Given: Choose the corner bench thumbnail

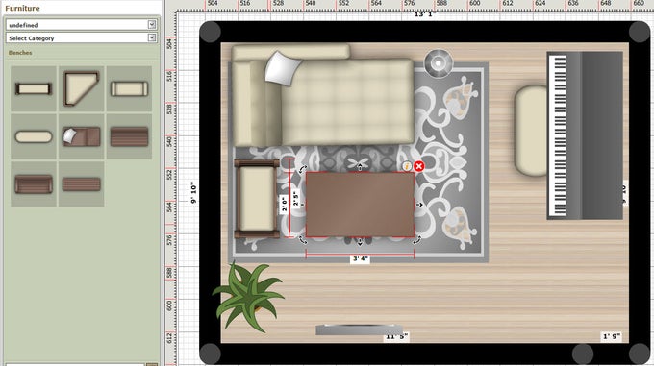Looking at the screenshot, I should click(82, 88).
